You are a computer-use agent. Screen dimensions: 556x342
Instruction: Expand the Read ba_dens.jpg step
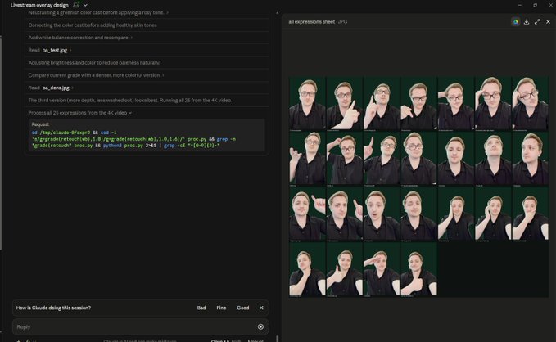point(51,88)
